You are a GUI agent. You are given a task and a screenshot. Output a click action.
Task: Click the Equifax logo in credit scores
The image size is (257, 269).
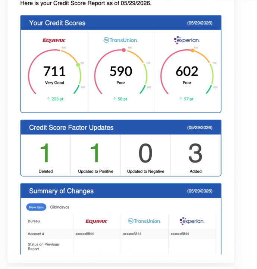click(x=54, y=40)
